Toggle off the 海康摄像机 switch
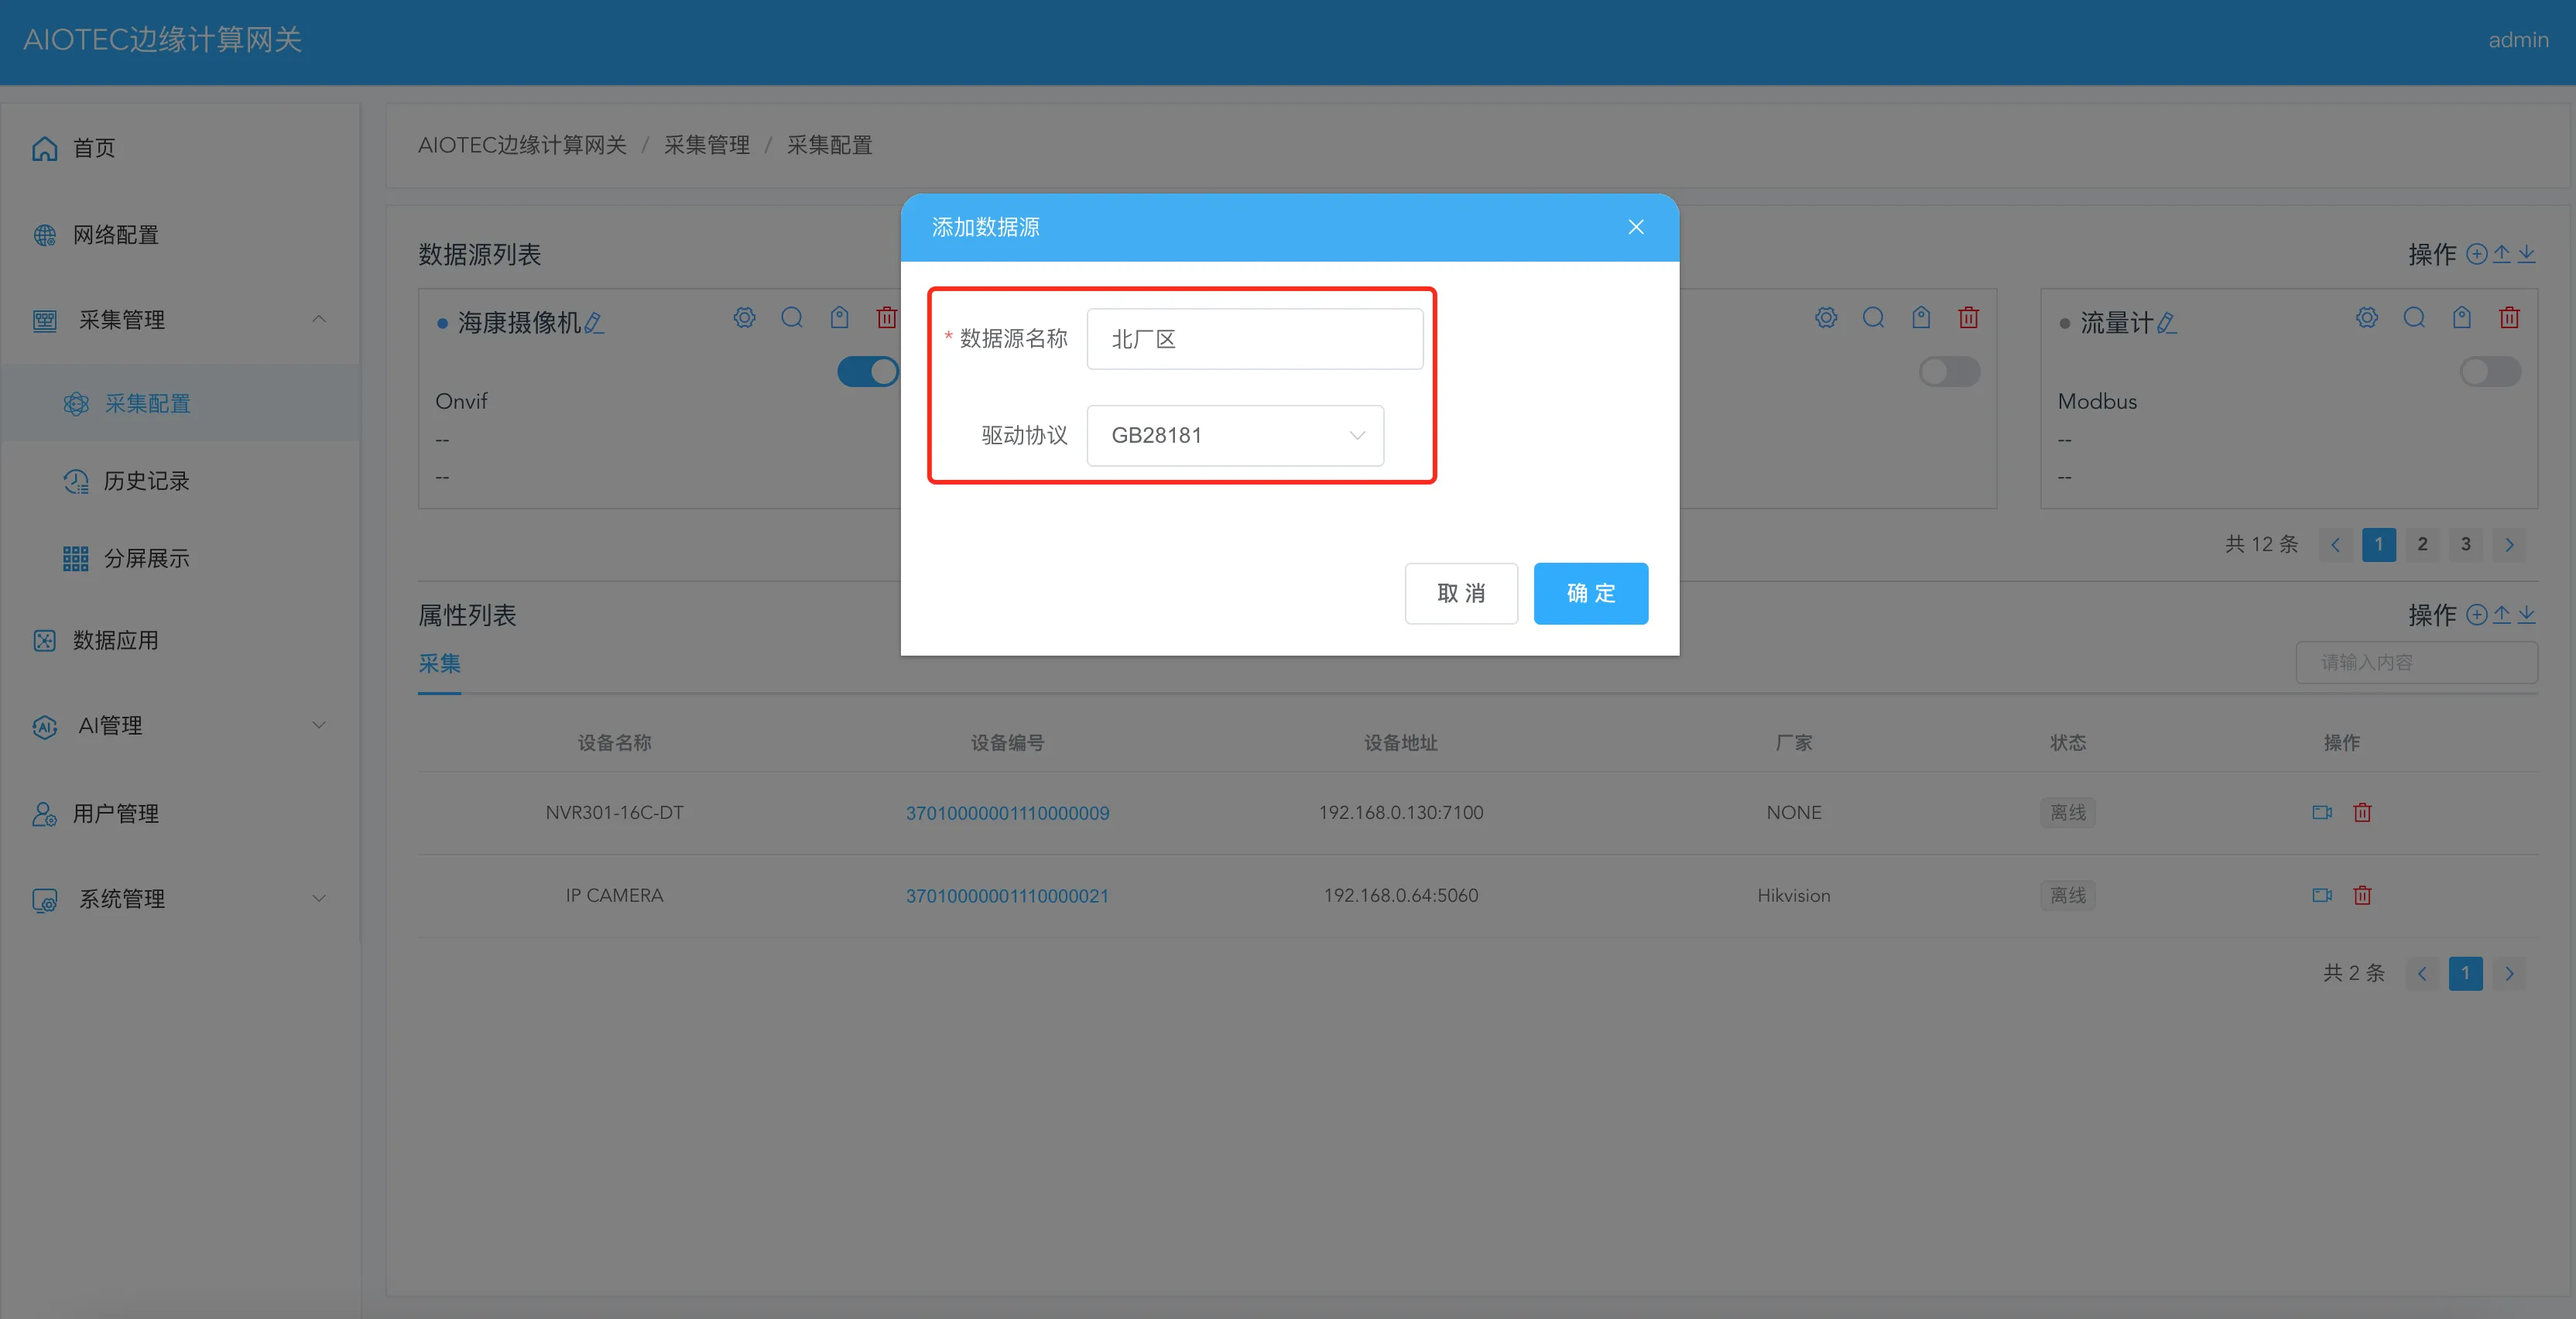 (x=867, y=372)
